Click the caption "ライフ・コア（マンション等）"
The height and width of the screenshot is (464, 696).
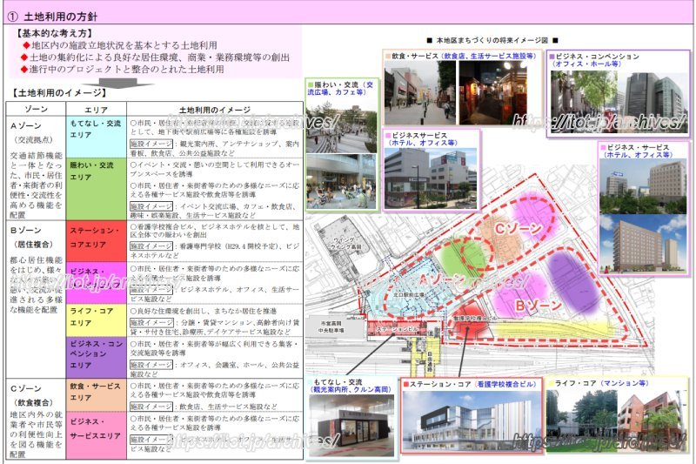[x=599, y=383]
